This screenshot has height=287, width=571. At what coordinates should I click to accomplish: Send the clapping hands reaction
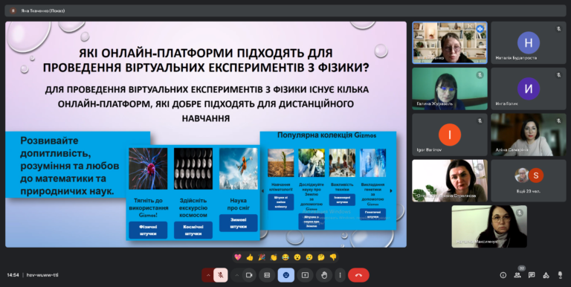[274, 257]
